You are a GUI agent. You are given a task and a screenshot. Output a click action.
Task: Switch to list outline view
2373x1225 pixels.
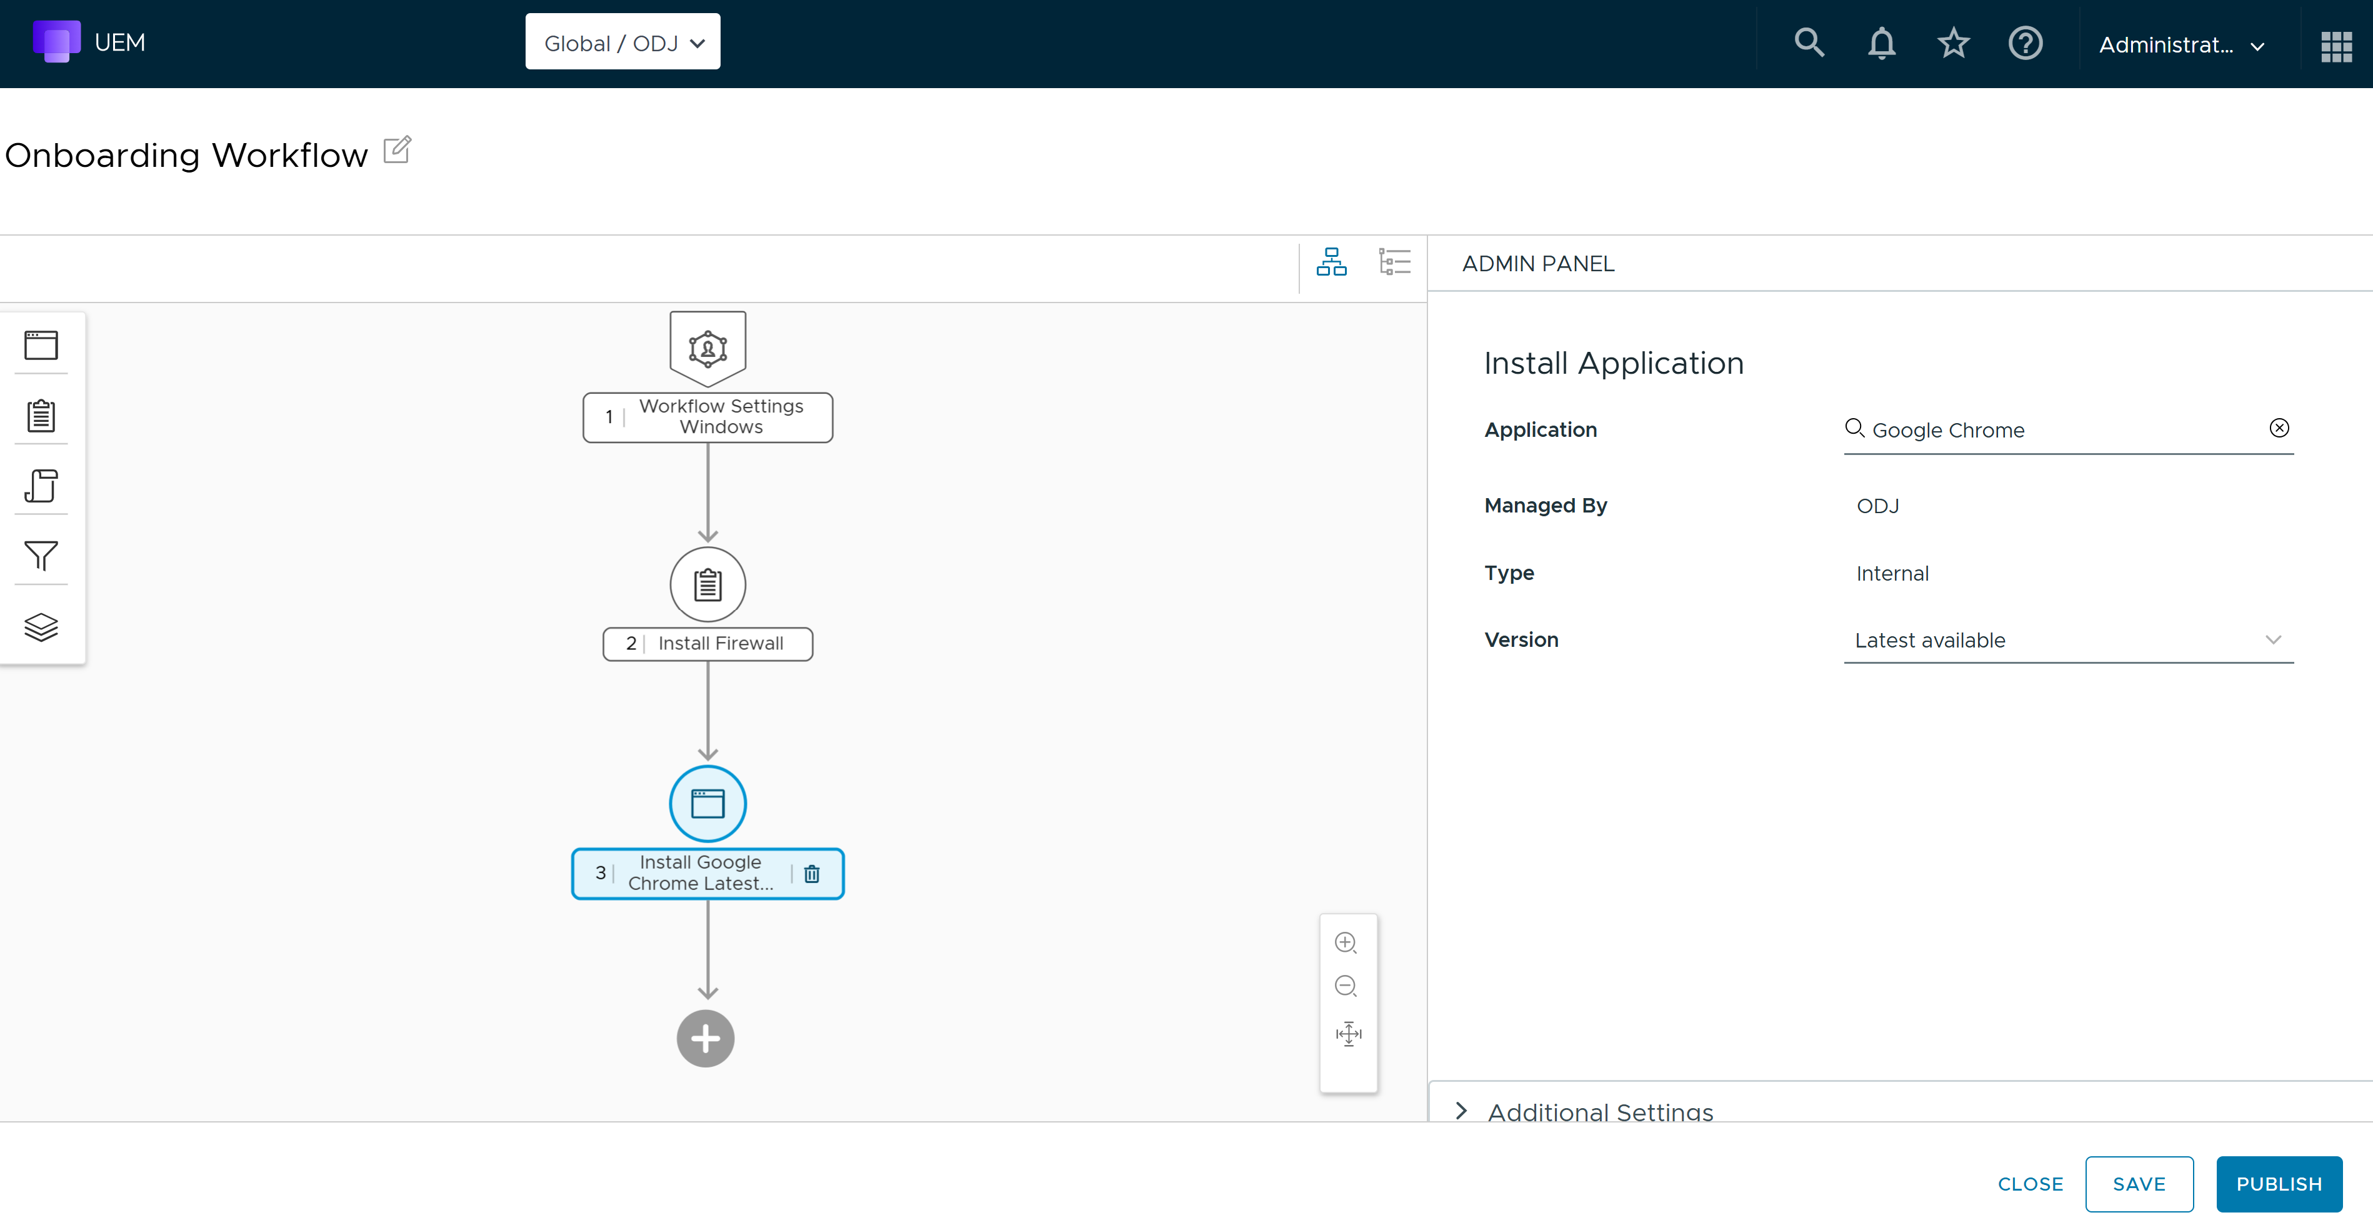click(x=1395, y=262)
